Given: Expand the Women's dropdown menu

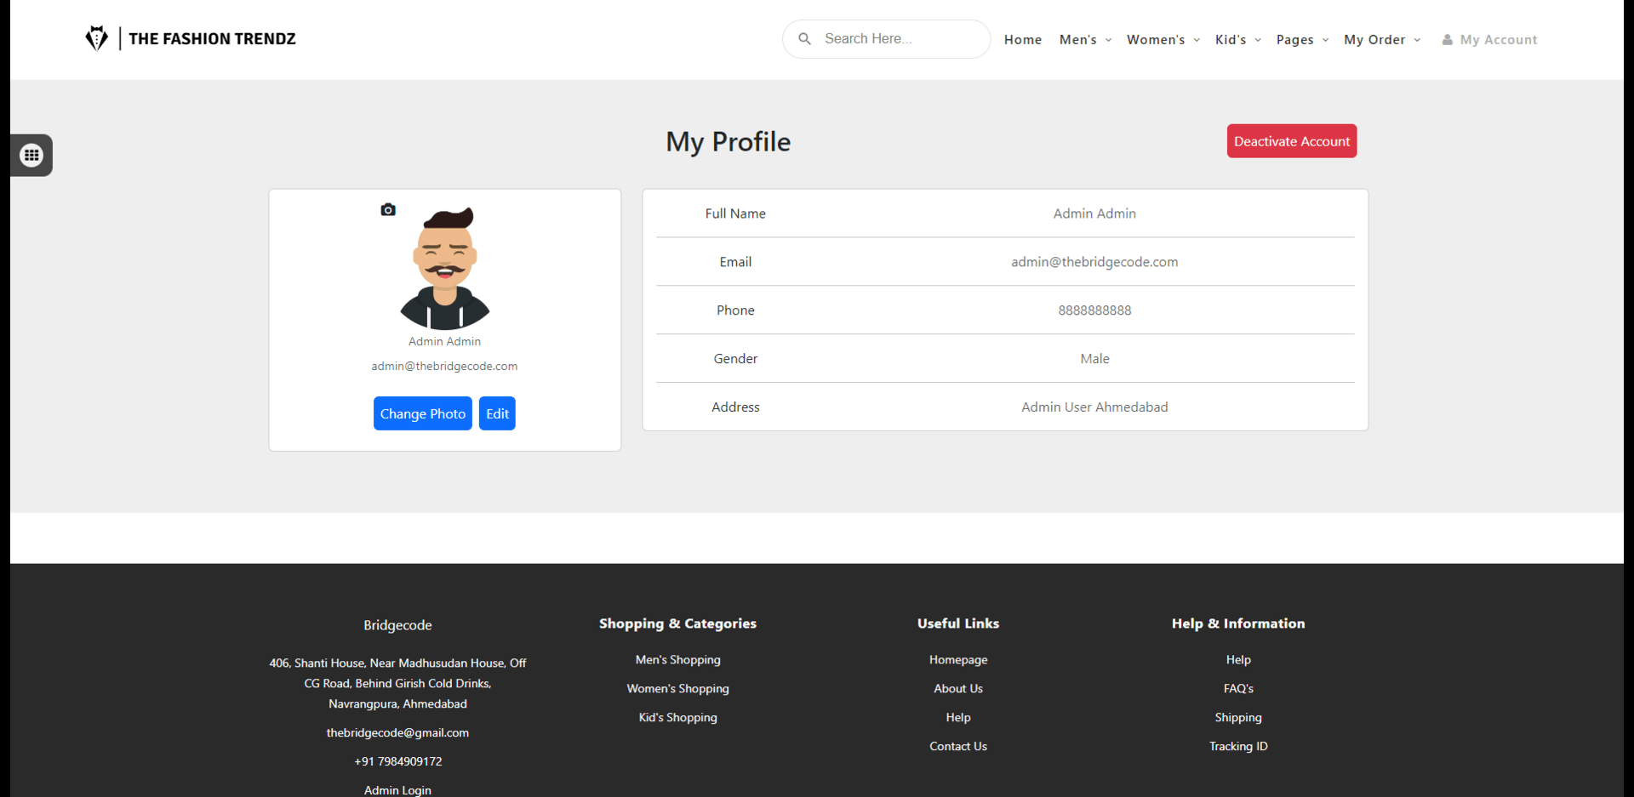Looking at the screenshot, I should 1163,40.
